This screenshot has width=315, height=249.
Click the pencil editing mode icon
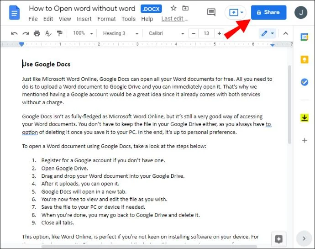click(x=264, y=33)
